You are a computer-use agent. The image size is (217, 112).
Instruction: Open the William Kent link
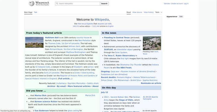pos(74,47)
